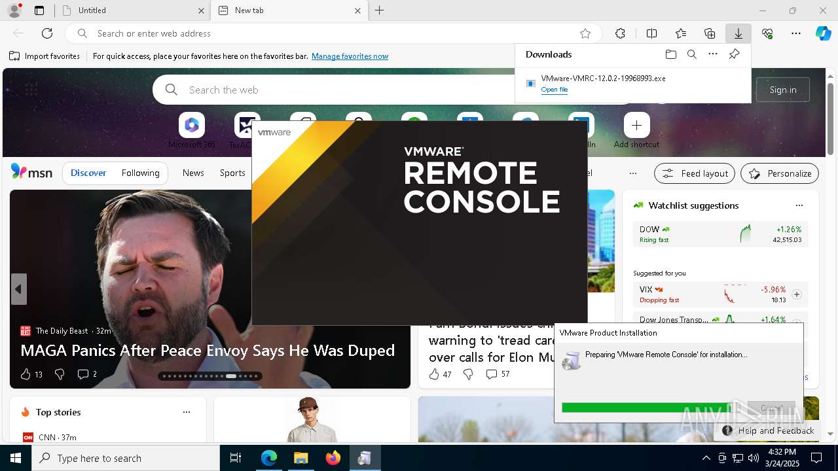Open a new tab with plus button
Screen dimensions: 838x471
[x=379, y=10]
